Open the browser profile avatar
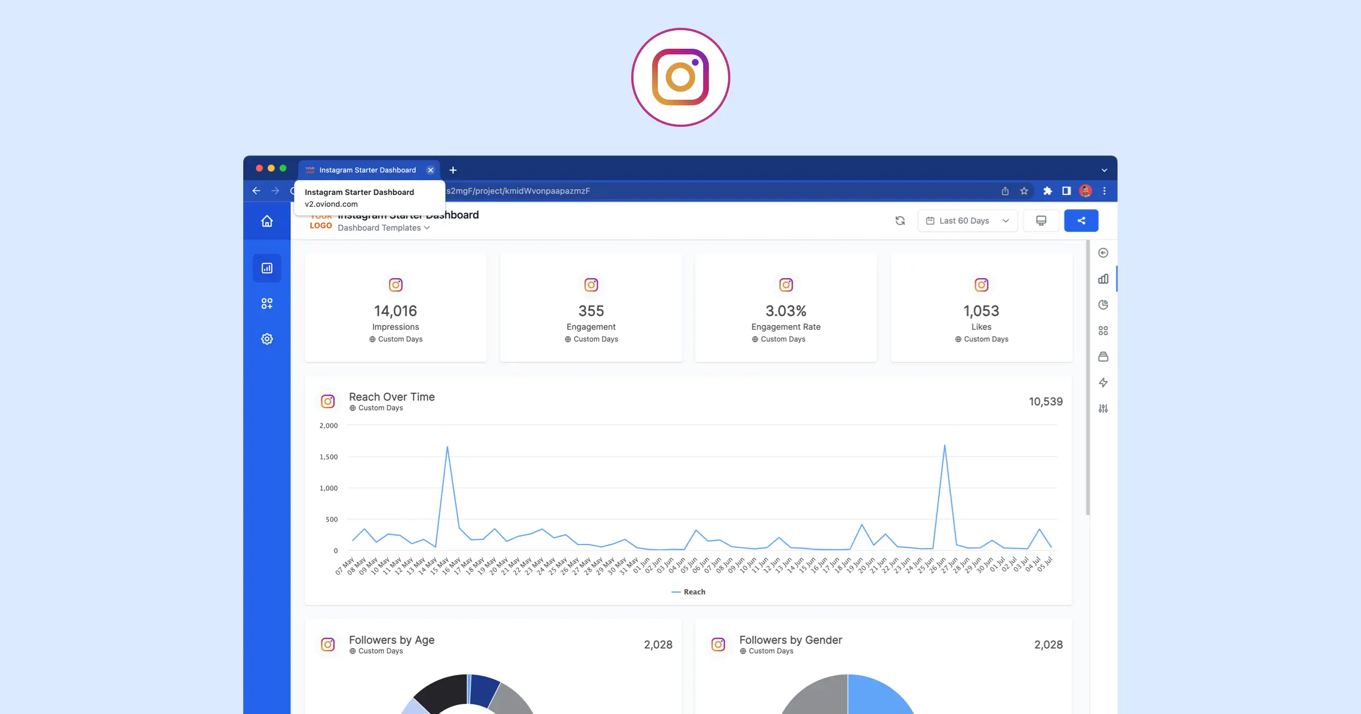This screenshot has width=1361, height=714. [x=1085, y=191]
